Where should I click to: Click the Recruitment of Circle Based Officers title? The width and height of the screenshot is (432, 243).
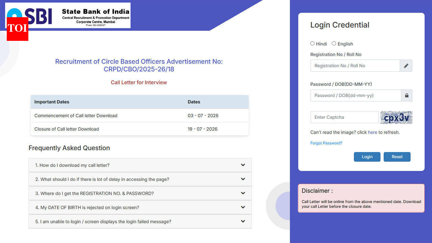tap(139, 65)
